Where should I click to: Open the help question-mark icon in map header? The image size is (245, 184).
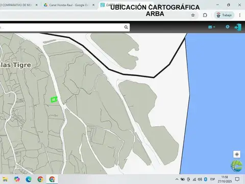point(228,27)
